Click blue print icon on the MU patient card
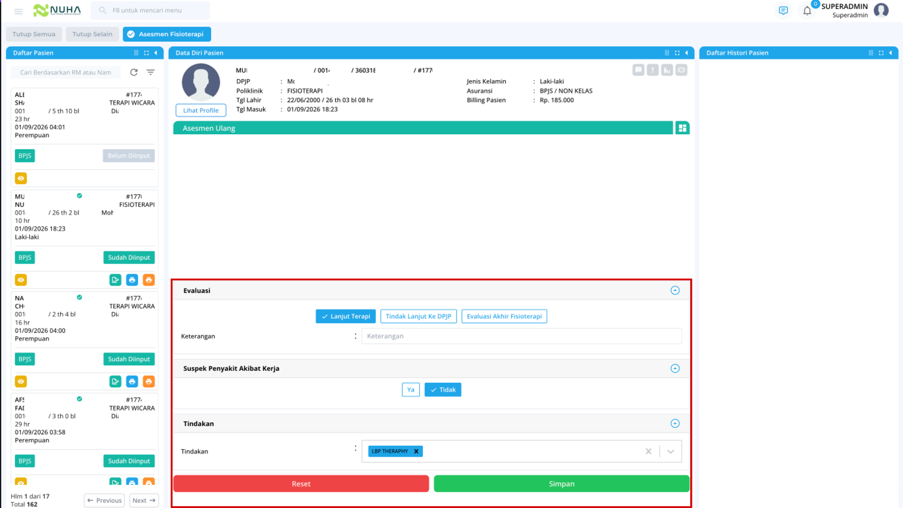Screen dimensions: 903x508 [132, 280]
